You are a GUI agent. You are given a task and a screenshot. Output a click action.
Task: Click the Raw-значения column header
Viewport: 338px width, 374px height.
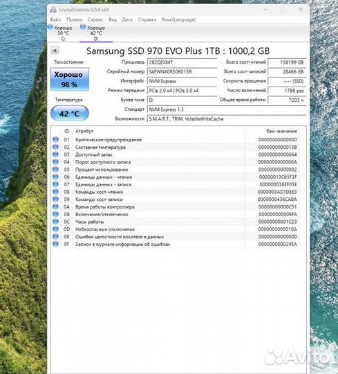(x=281, y=131)
